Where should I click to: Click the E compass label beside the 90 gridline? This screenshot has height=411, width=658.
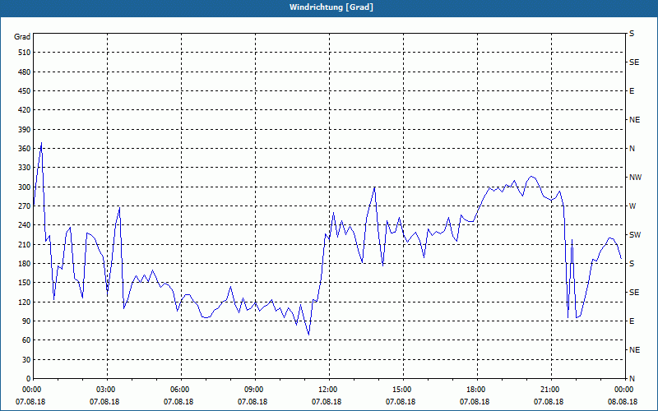point(632,321)
